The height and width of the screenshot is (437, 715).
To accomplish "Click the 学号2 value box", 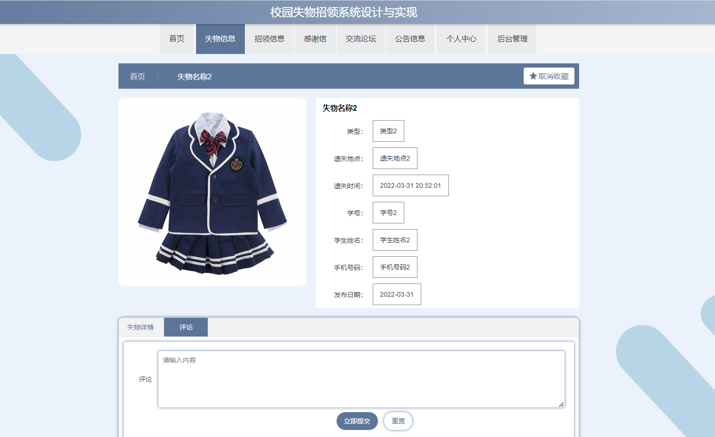I will pyautogui.click(x=388, y=213).
